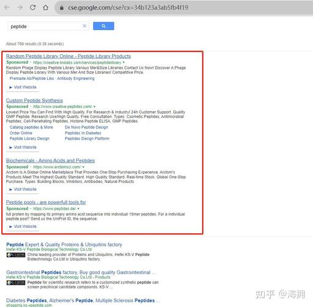The image size is (313, 307).
Task: Click the www.peptides.de green URL
Action: pyautogui.click(x=55, y=209)
